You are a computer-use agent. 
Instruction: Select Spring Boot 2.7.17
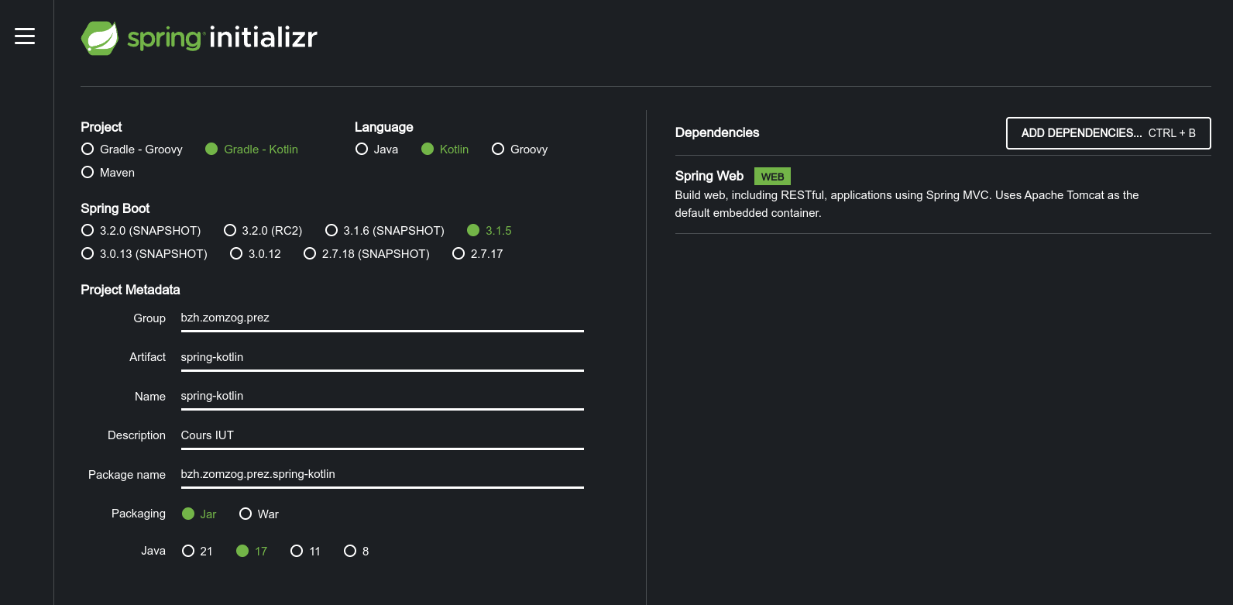(x=478, y=254)
